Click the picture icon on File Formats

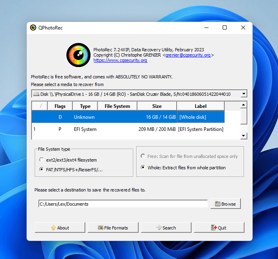(101, 227)
